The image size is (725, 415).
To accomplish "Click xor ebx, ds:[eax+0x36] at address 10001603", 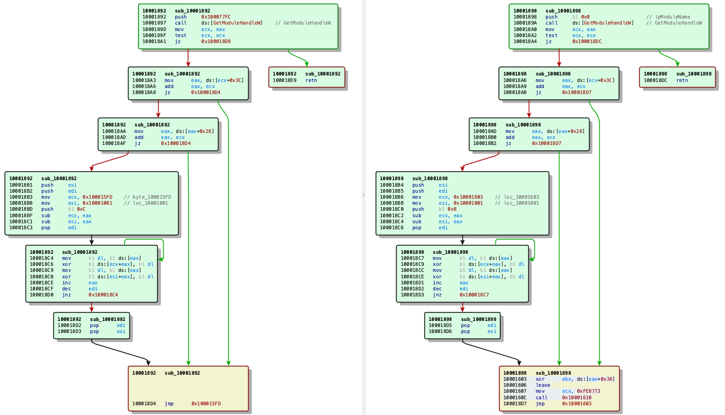I will pos(559,379).
